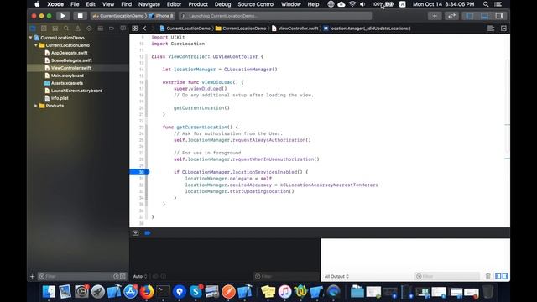537x302 pixels.
Task: Open the Library with the plus button
Action: pyautogui.click(x=435, y=16)
